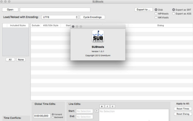Click the up arrow button beside Start
The image size is (193, 121).
tap(97, 111)
